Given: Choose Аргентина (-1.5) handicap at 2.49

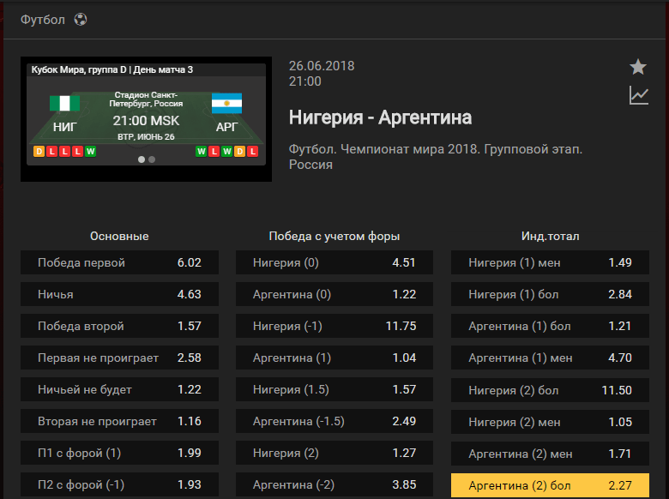Looking at the screenshot, I should pos(334,421).
